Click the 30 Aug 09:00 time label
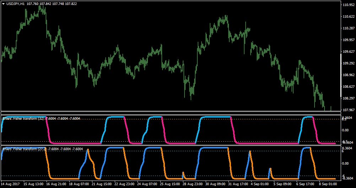 pyautogui.click(x=215, y=184)
